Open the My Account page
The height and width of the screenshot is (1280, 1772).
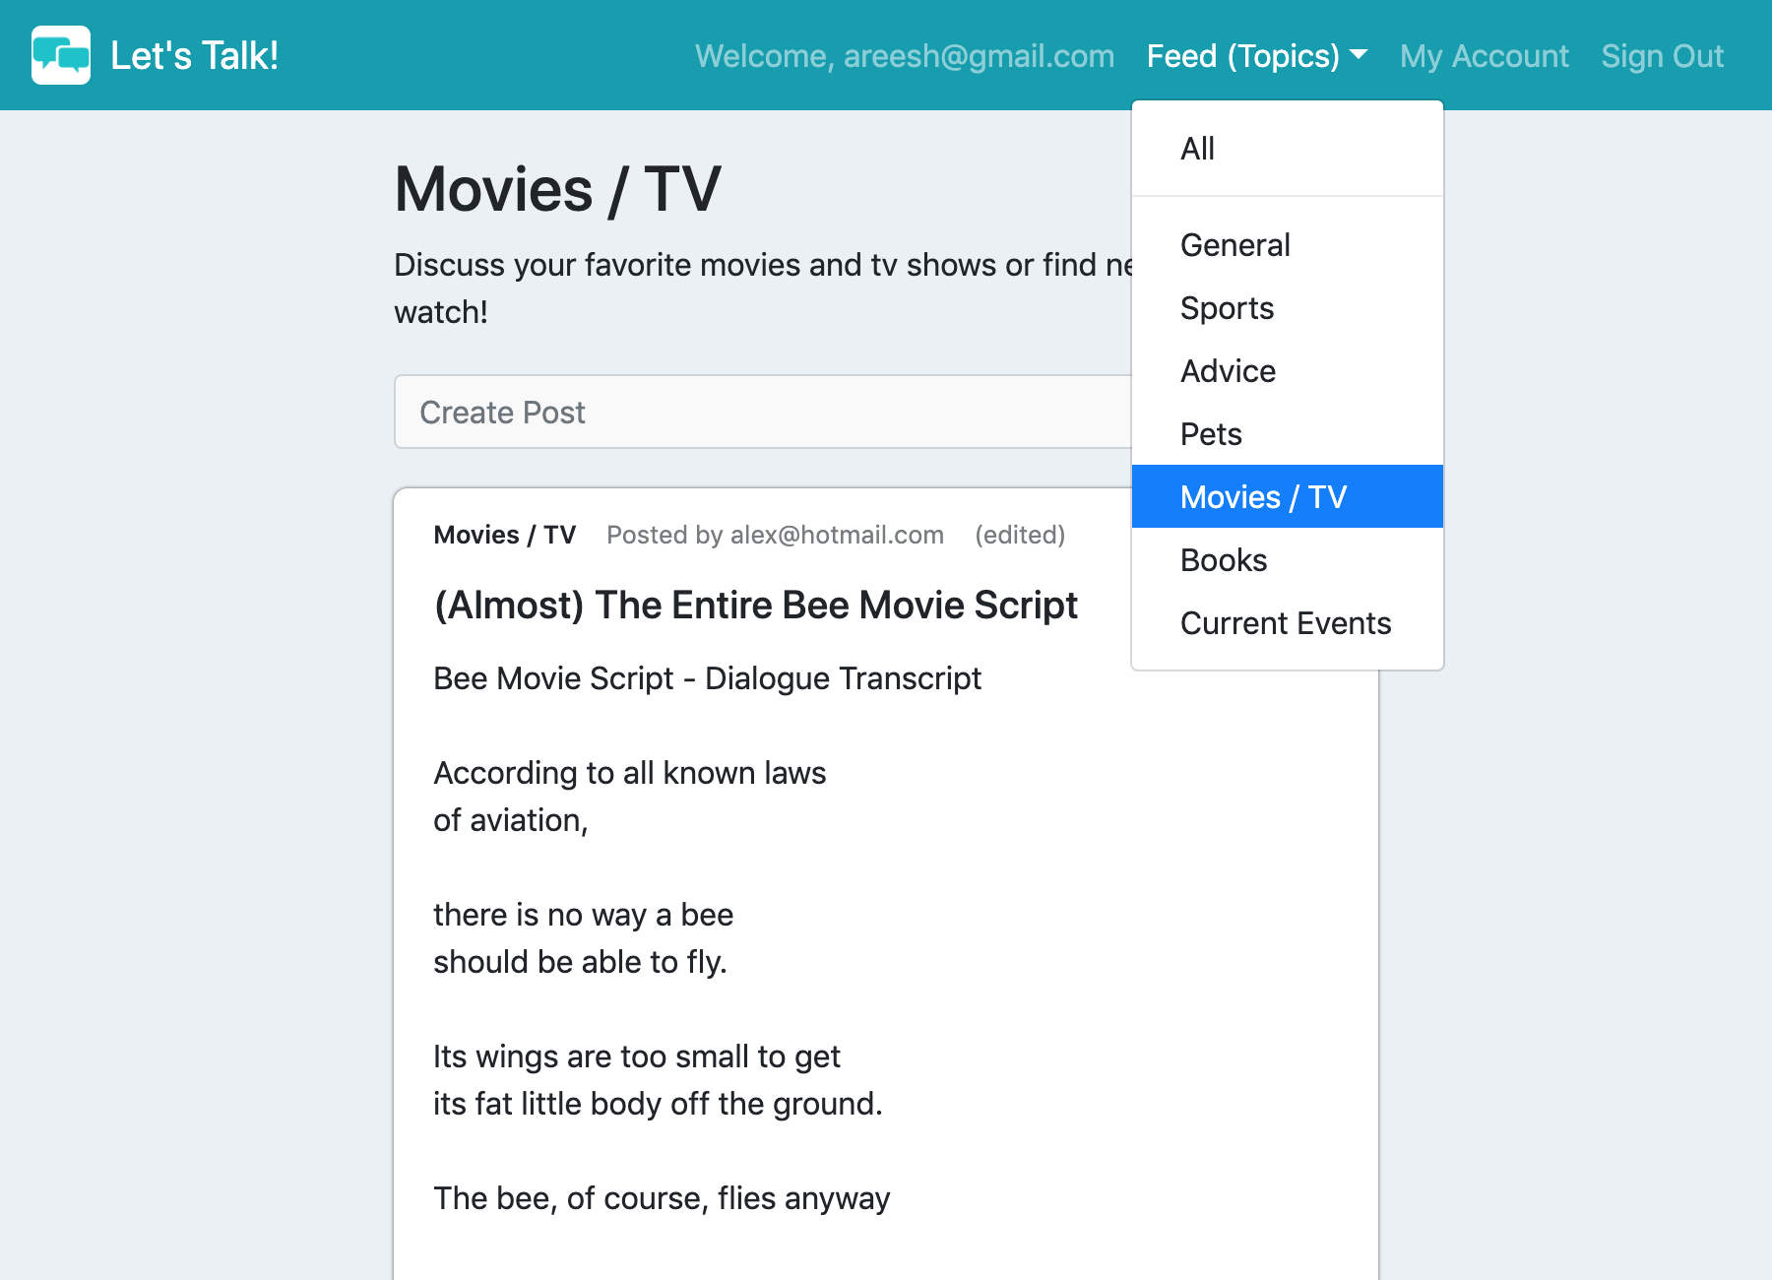pos(1484,56)
